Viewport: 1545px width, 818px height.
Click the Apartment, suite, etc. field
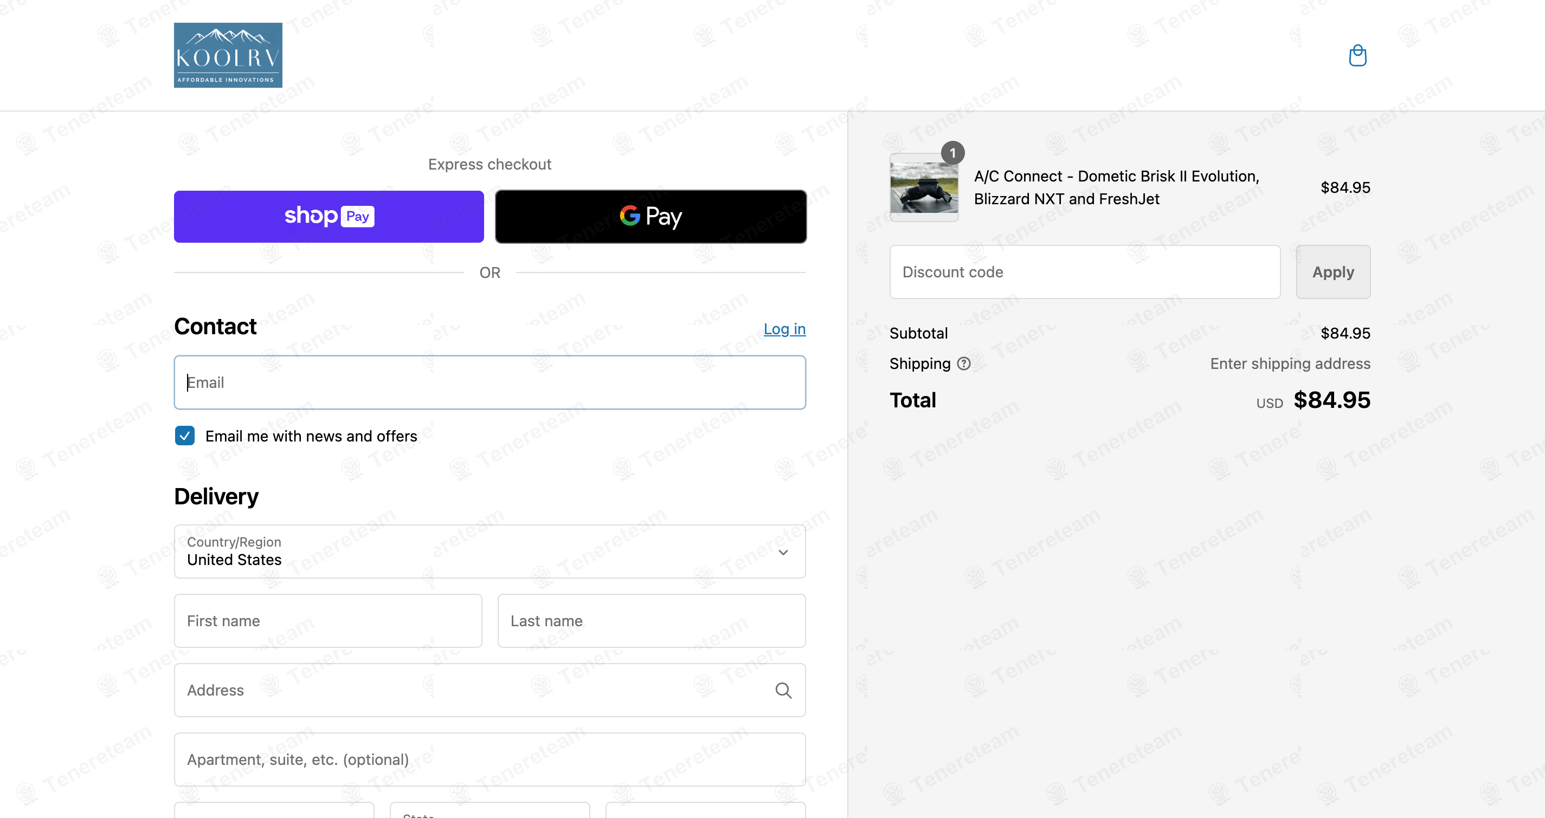(x=490, y=759)
